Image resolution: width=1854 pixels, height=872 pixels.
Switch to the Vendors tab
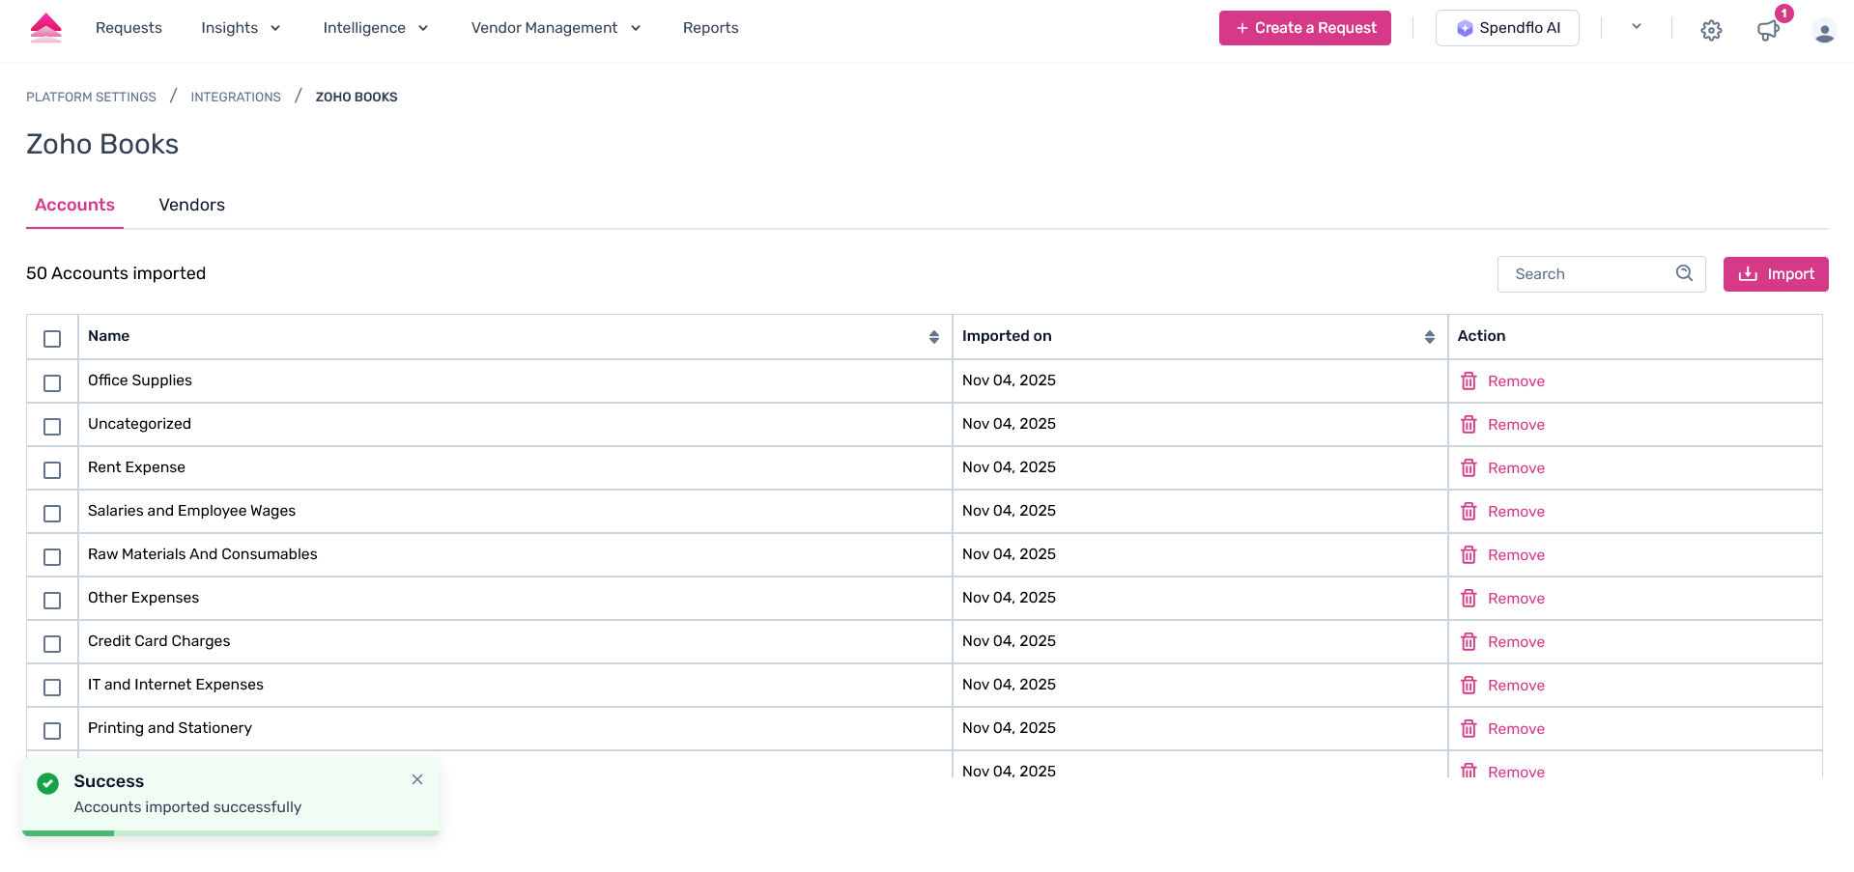191,205
